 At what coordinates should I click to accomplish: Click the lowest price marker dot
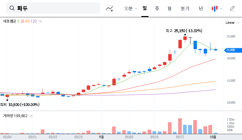point(7,100)
